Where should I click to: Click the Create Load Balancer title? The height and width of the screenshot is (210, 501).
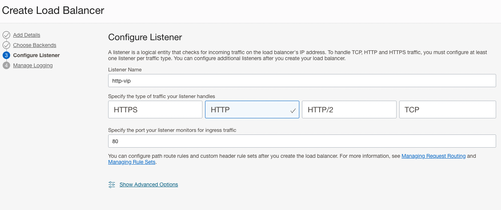click(x=53, y=11)
